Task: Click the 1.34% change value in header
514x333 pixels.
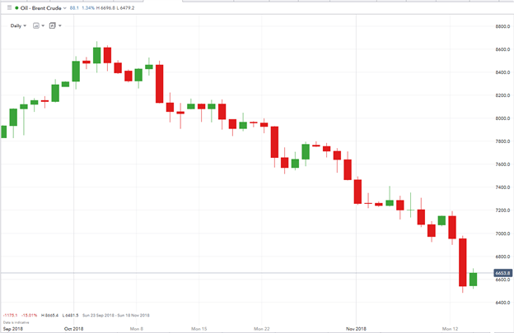Action: pyautogui.click(x=88, y=8)
